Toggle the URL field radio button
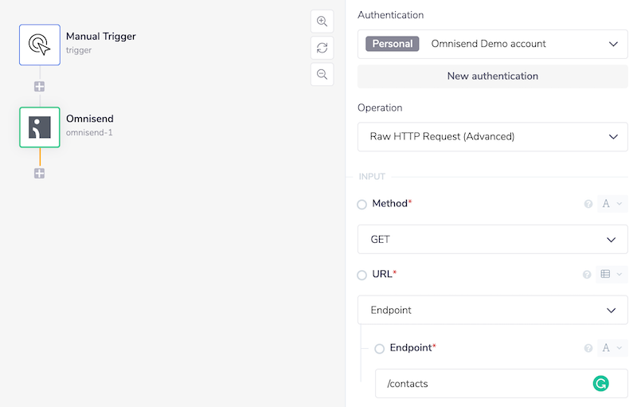This screenshot has width=637, height=407. point(362,275)
